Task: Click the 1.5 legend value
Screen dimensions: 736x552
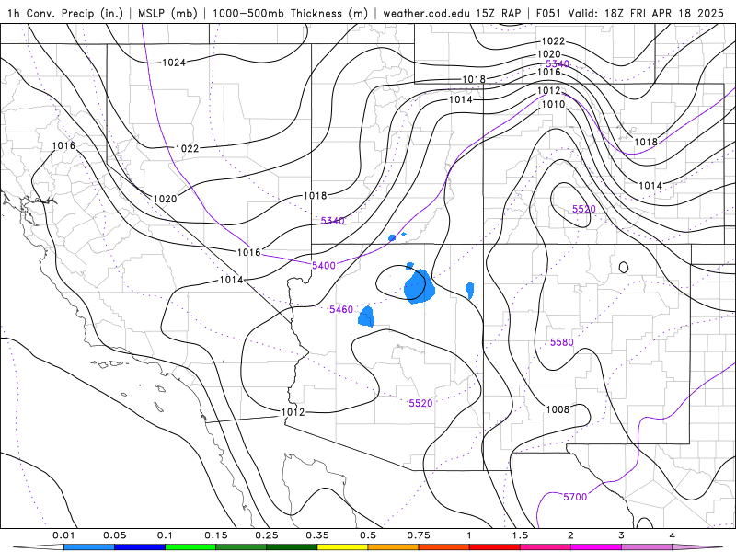Action: (x=520, y=535)
